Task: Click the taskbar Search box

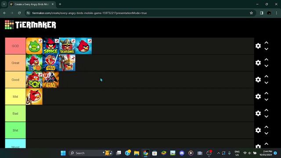Action: [x=91, y=153]
